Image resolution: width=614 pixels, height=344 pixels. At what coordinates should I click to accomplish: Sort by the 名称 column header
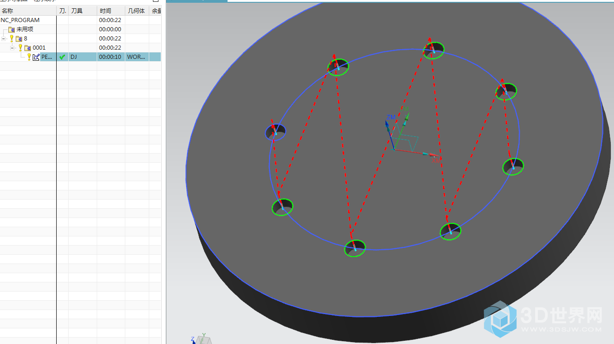pyautogui.click(x=28, y=11)
